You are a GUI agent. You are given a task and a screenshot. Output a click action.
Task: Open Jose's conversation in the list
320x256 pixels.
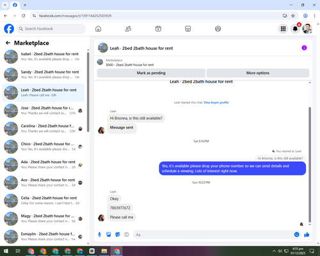(43, 111)
